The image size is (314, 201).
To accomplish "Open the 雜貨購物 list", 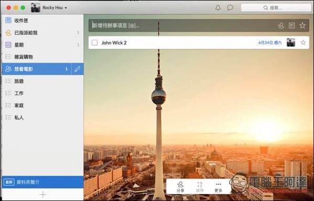I will point(43,57).
